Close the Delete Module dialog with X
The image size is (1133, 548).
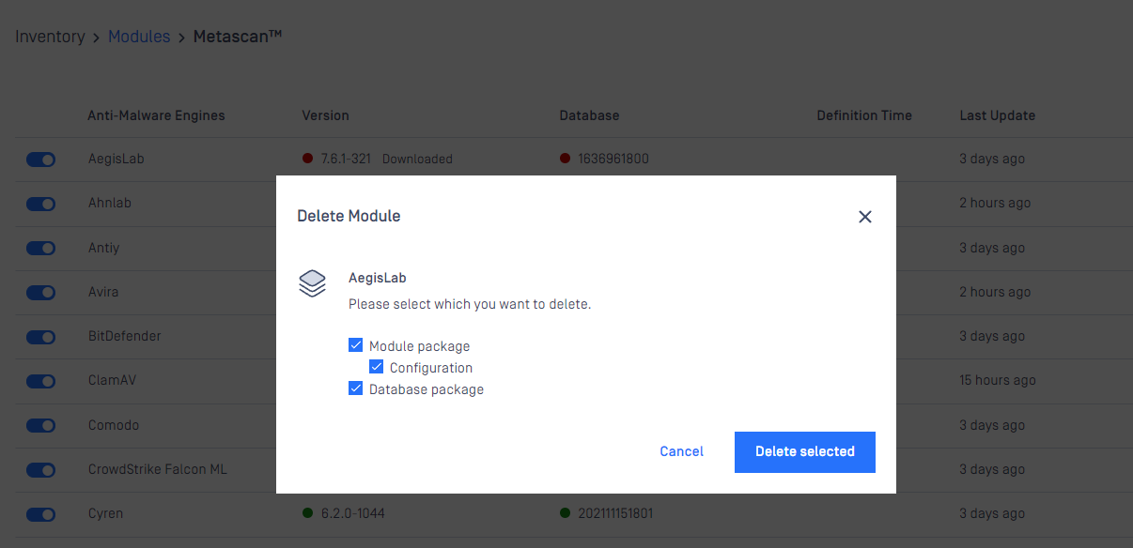pos(865,217)
